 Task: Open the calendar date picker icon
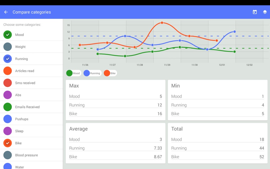(255, 12)
